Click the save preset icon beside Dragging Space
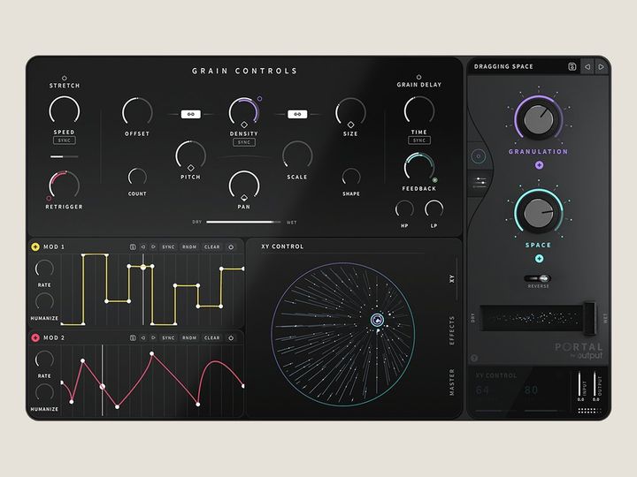637x477 pixels. pos(572,66)
